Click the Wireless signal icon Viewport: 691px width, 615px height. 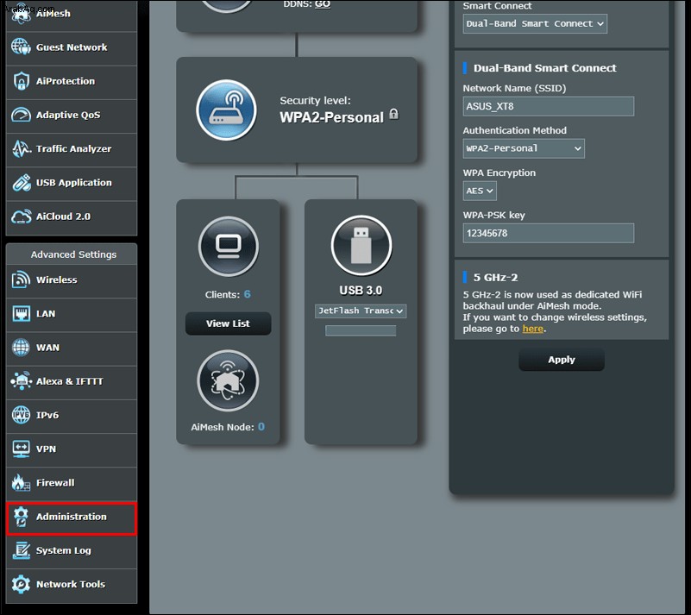21,279
